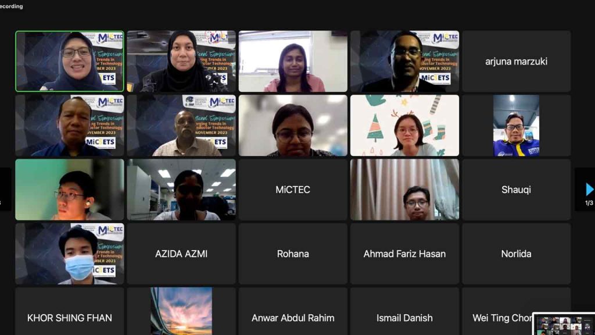Click the Rohana participant tile
Image resolution: width=595 pixels, height=335 pixels.
point(293,254)
